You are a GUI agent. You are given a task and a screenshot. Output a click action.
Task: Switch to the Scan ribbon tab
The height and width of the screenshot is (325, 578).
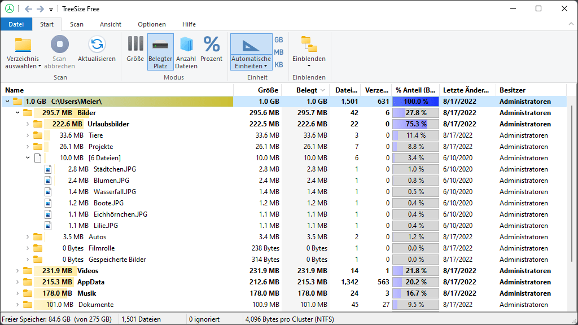point(77,24)
